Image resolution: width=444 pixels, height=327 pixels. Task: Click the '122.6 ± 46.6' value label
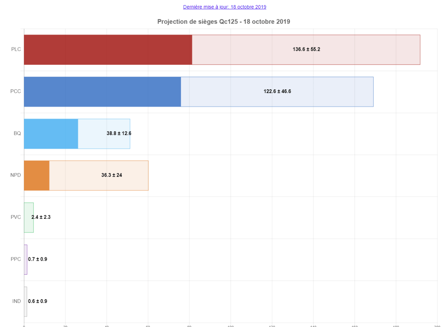[277, 91]
